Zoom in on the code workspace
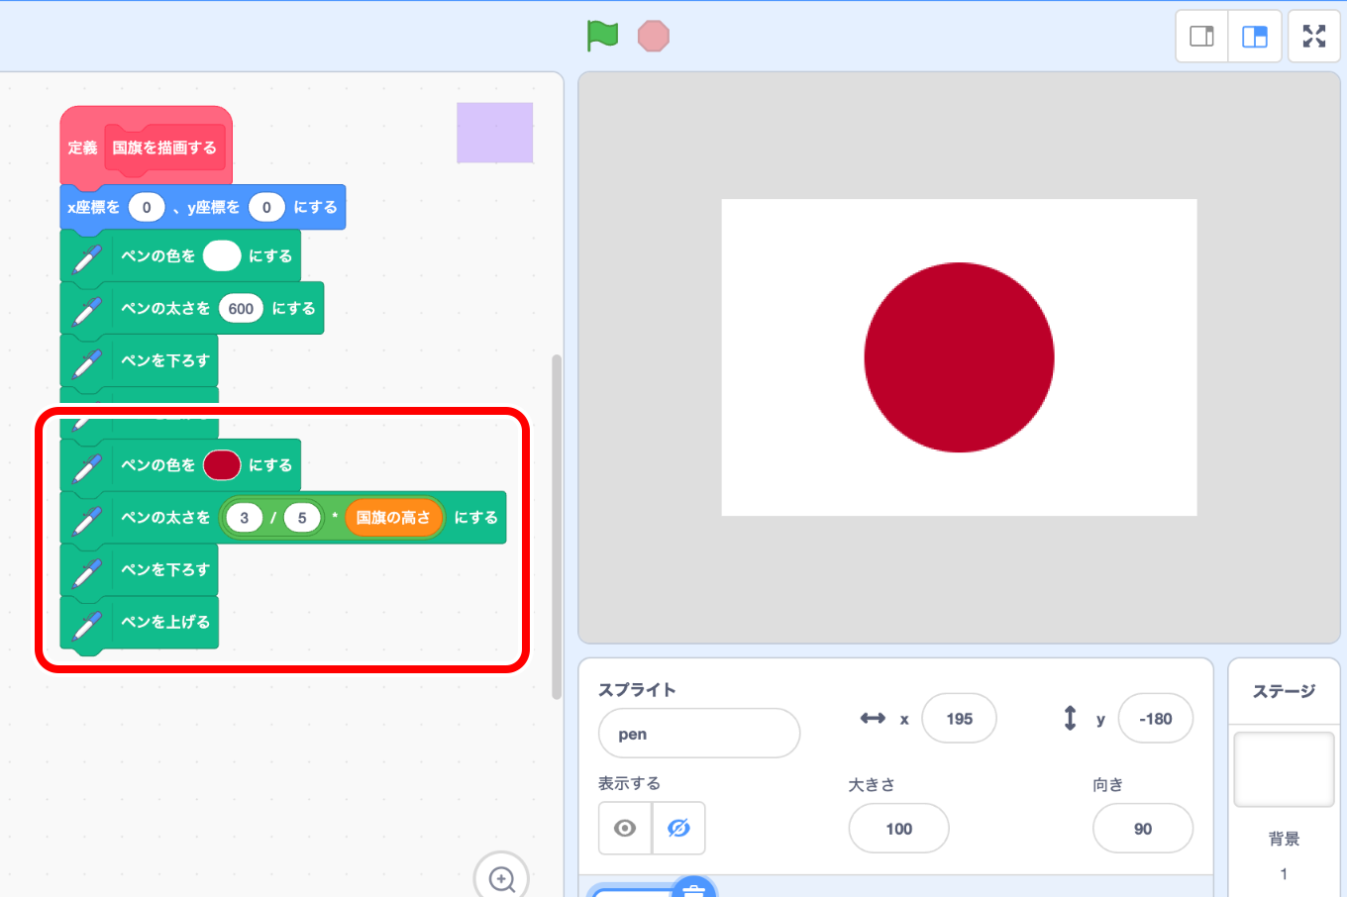 [501, 877]
